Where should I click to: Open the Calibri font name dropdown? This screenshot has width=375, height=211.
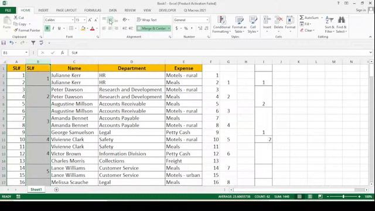point(73,20)
